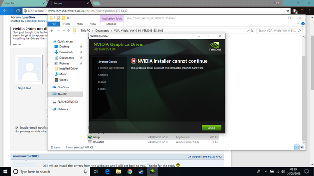
Task: Click the taskbar search box
Action: point(51,172)
